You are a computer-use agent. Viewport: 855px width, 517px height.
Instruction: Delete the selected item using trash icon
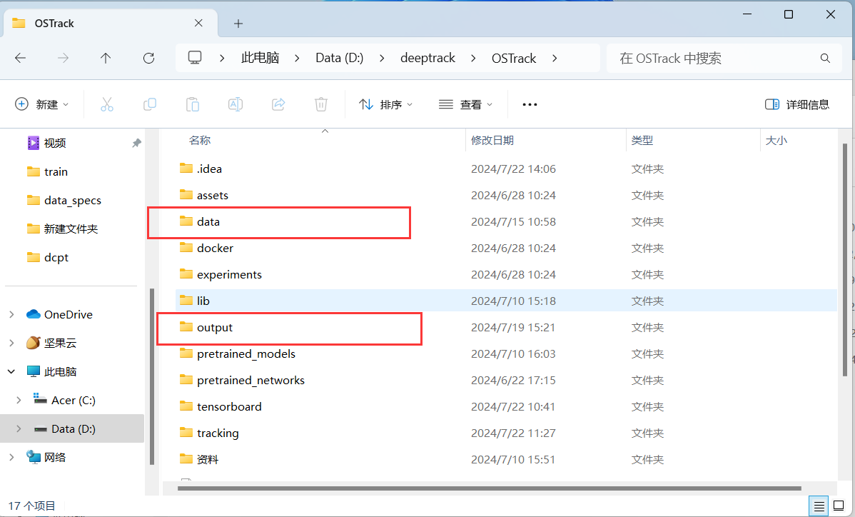coord(320,104)
